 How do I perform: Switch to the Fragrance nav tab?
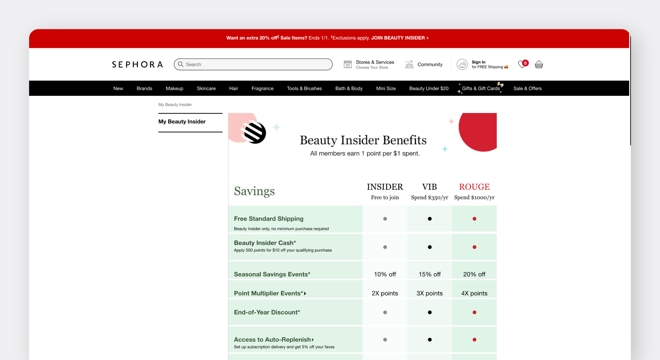click(262, 88)
